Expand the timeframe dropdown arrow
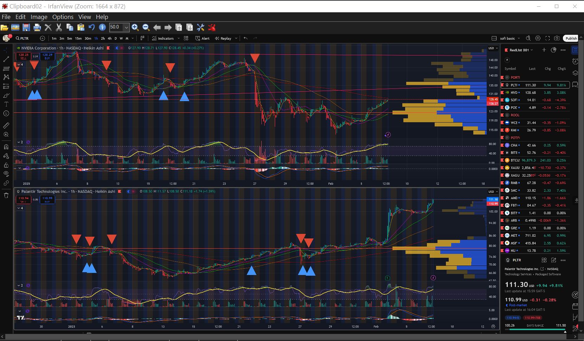This screenshot has height=341, width=584. click(x=133, y=38)
